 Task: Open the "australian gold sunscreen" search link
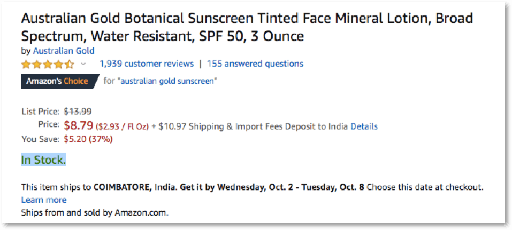pyautogui.click(x=167, y=81)
